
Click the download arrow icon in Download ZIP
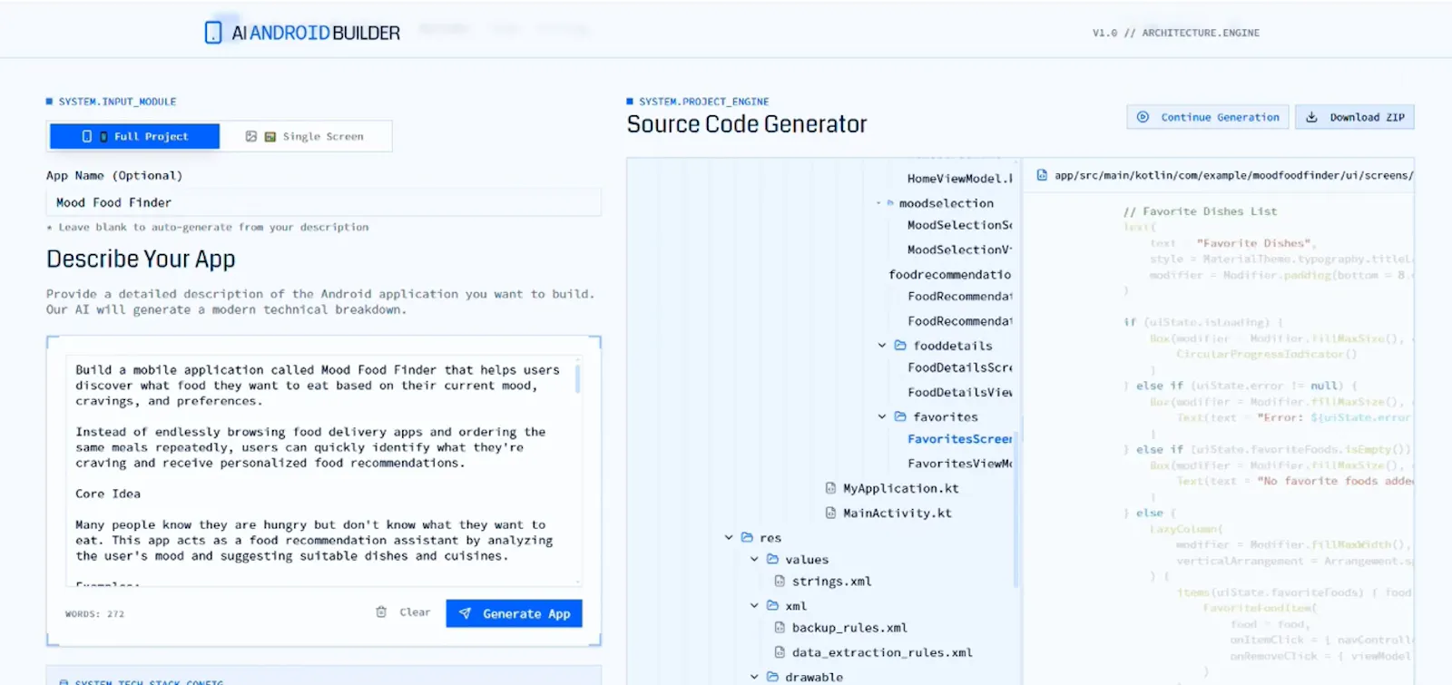(1311, 117)
